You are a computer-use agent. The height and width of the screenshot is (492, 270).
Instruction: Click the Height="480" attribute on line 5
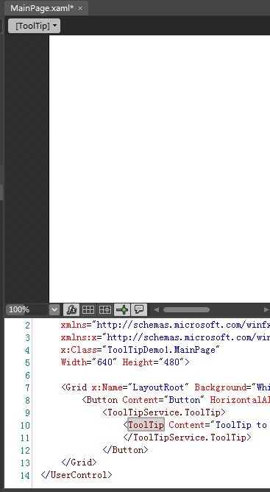coord(153,362)
